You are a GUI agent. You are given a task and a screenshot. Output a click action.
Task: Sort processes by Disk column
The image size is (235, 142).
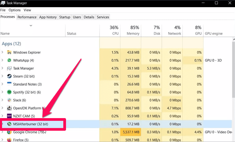coord(152,30)
